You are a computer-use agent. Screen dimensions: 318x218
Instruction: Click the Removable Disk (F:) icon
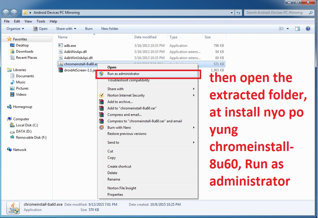click(12, 137)
